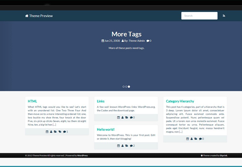Open the HTML post title
This screenshot has height=167, width=242.
click(32, 101)
